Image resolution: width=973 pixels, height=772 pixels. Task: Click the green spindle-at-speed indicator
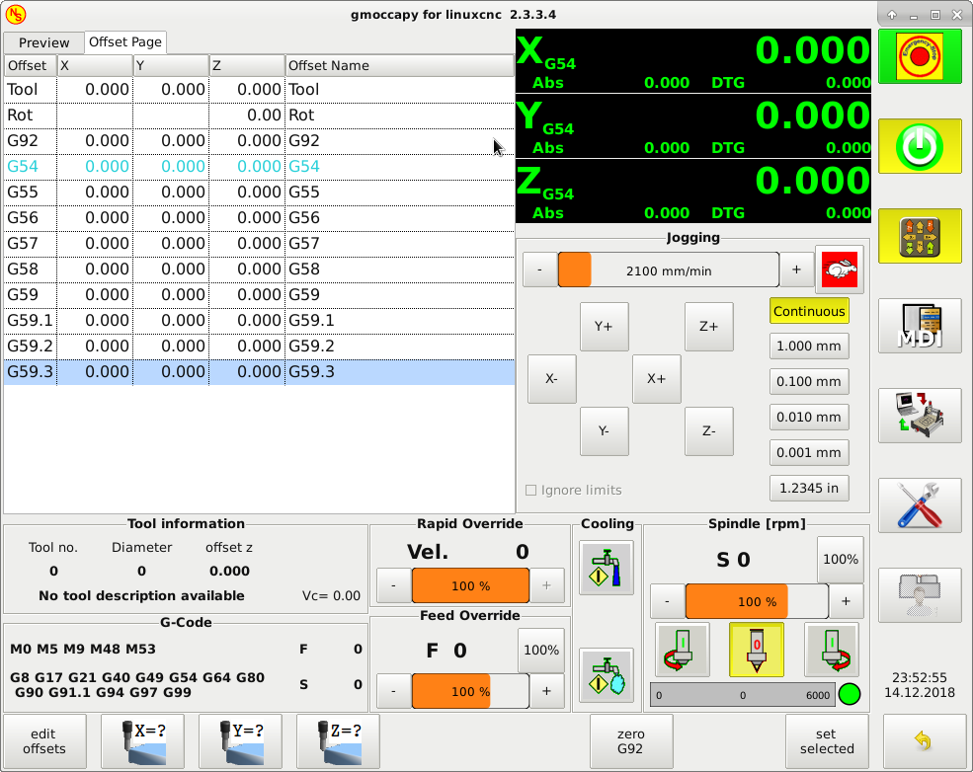(x=850, y=694)
